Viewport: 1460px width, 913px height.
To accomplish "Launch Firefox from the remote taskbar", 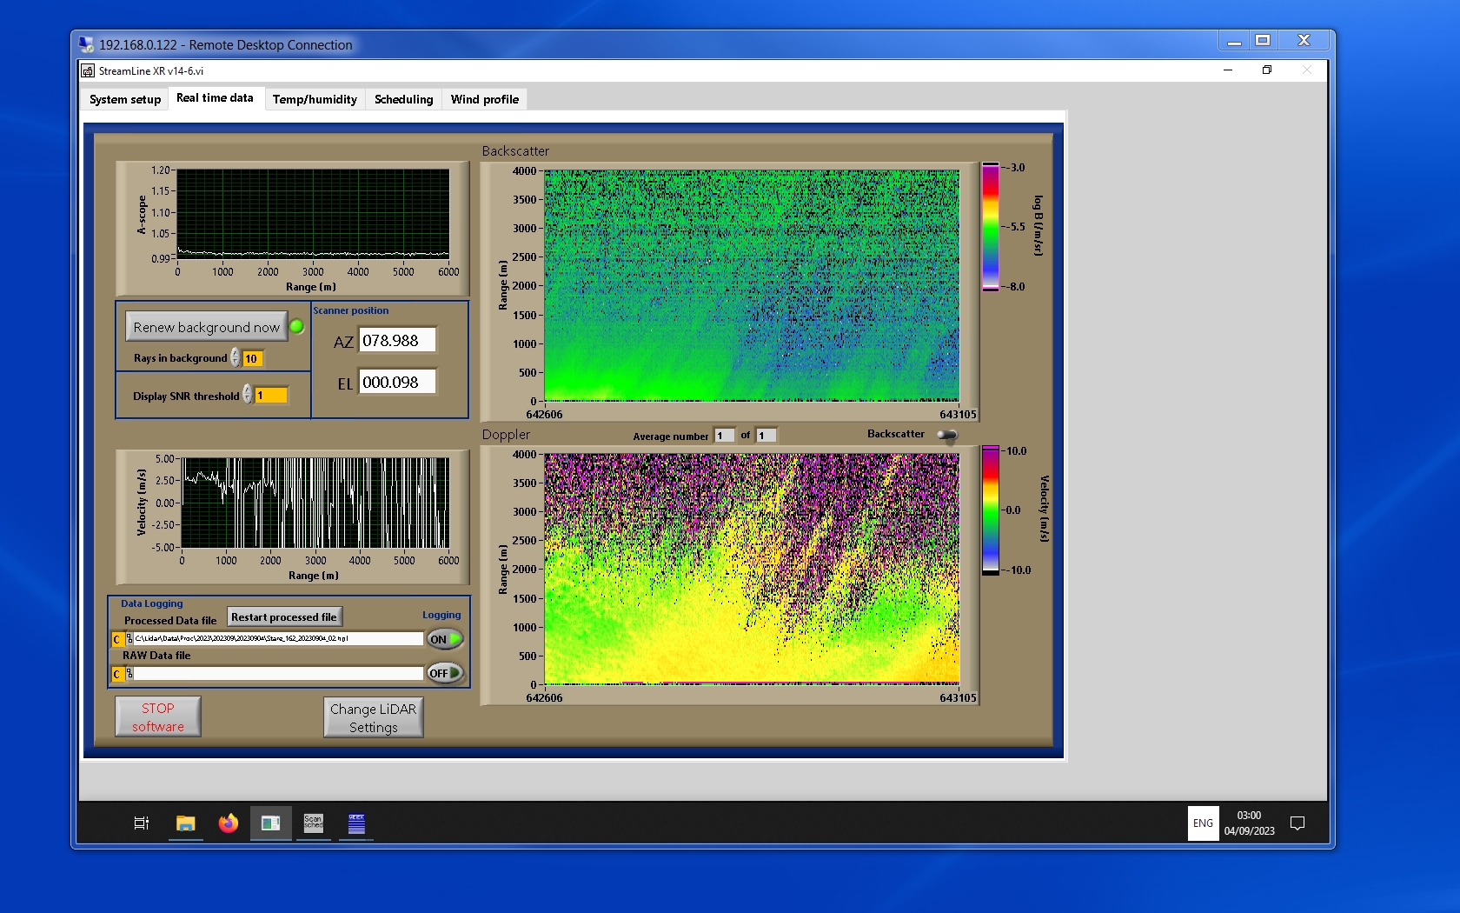I will pyautogui.click(x=228, y=823).
